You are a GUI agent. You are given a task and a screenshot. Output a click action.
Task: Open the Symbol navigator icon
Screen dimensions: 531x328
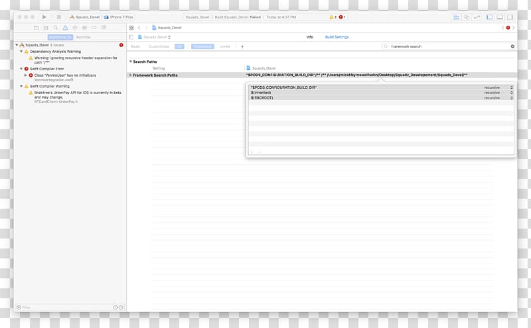[46, 28]
